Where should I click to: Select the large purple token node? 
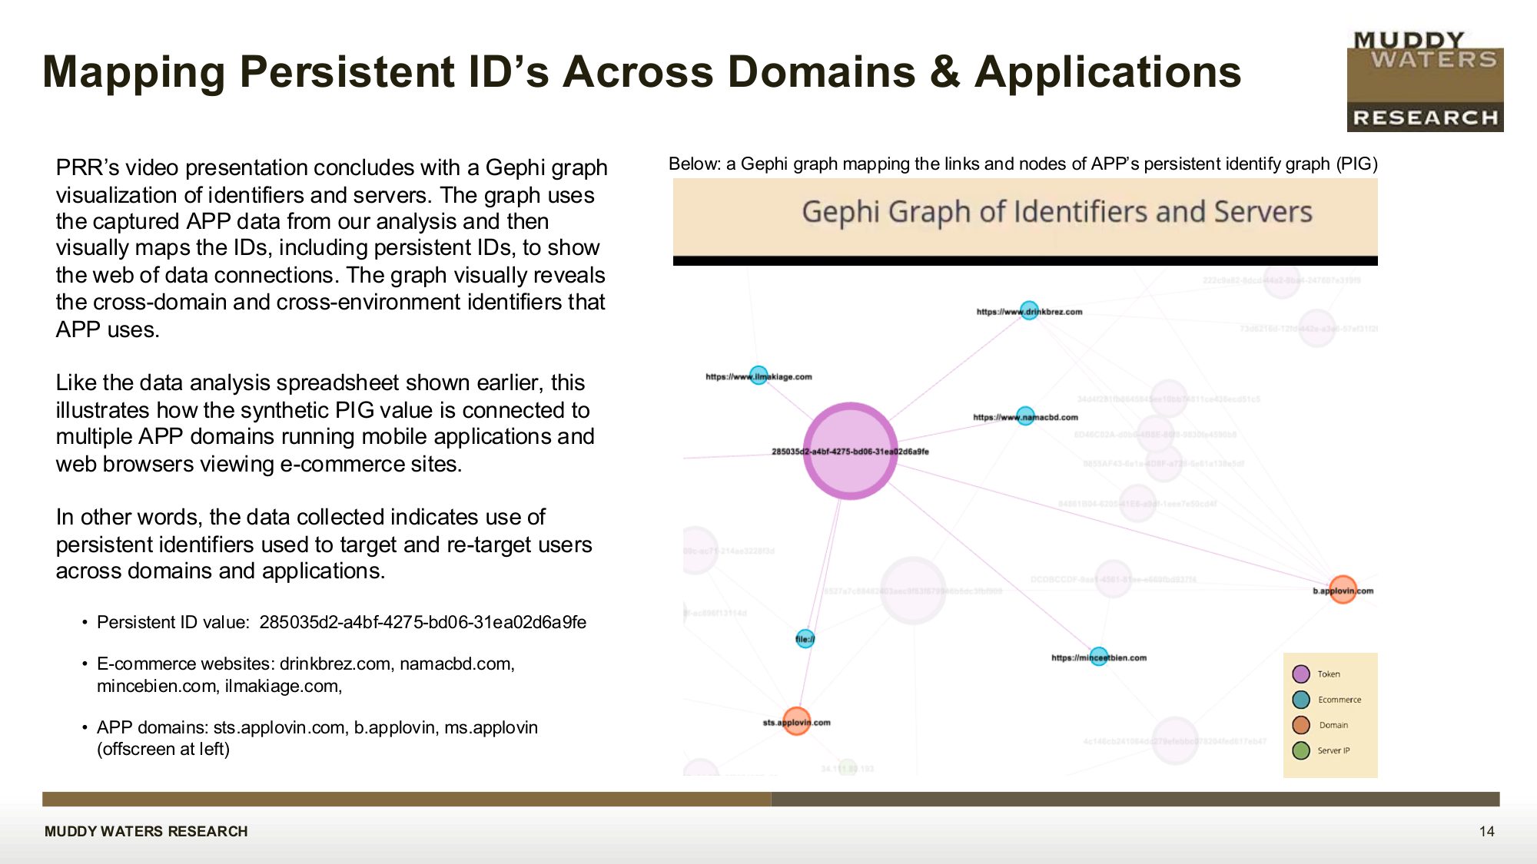(850, 451)
